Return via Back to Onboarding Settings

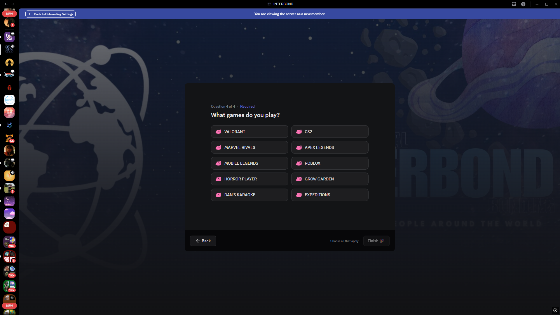point(50,14)
